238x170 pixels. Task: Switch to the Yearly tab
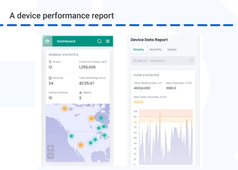[172, 50]
